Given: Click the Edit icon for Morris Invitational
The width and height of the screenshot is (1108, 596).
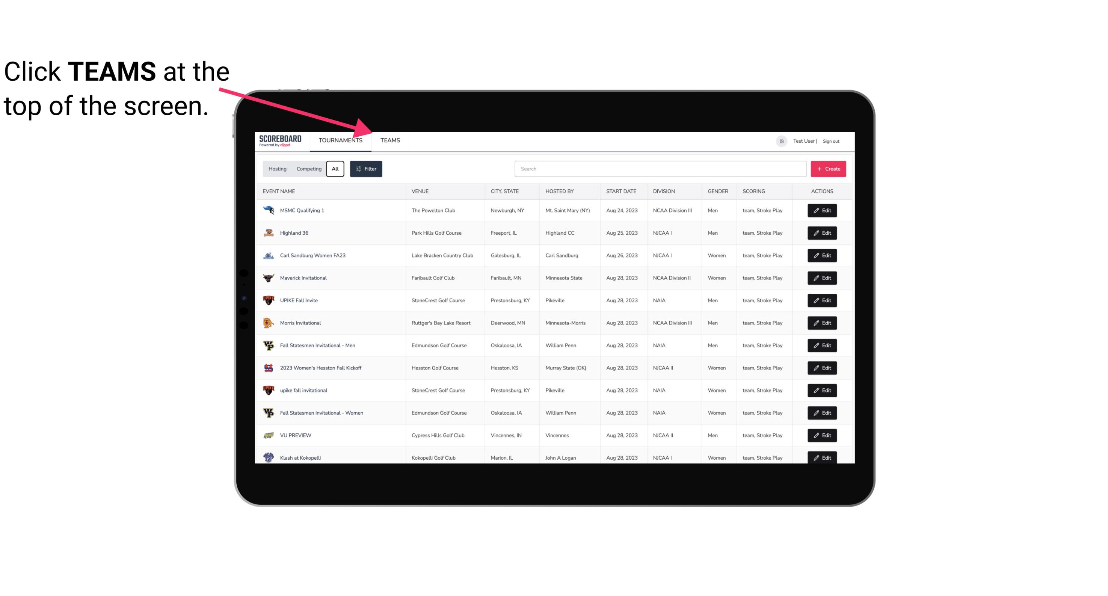Looking at the screenshot, I should 823,323.
